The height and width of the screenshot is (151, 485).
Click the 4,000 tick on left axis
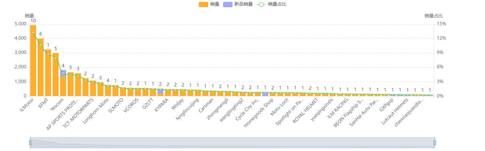pos(20,38)
